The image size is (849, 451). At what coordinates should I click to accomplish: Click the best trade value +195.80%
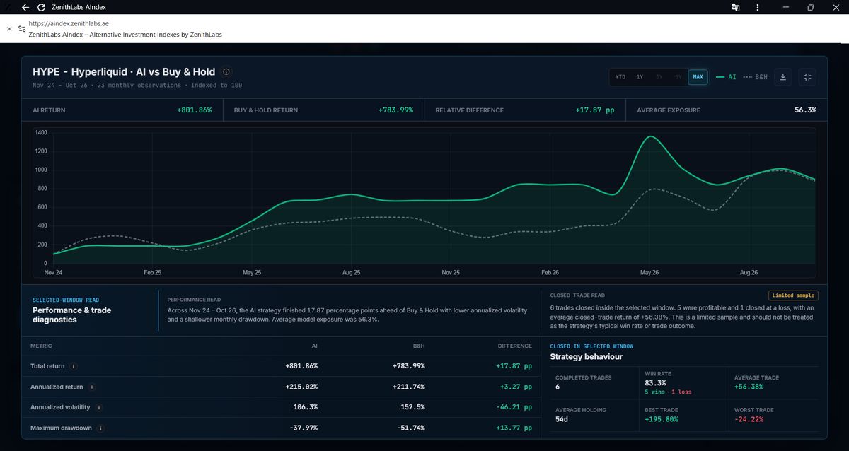coord(662,419)
